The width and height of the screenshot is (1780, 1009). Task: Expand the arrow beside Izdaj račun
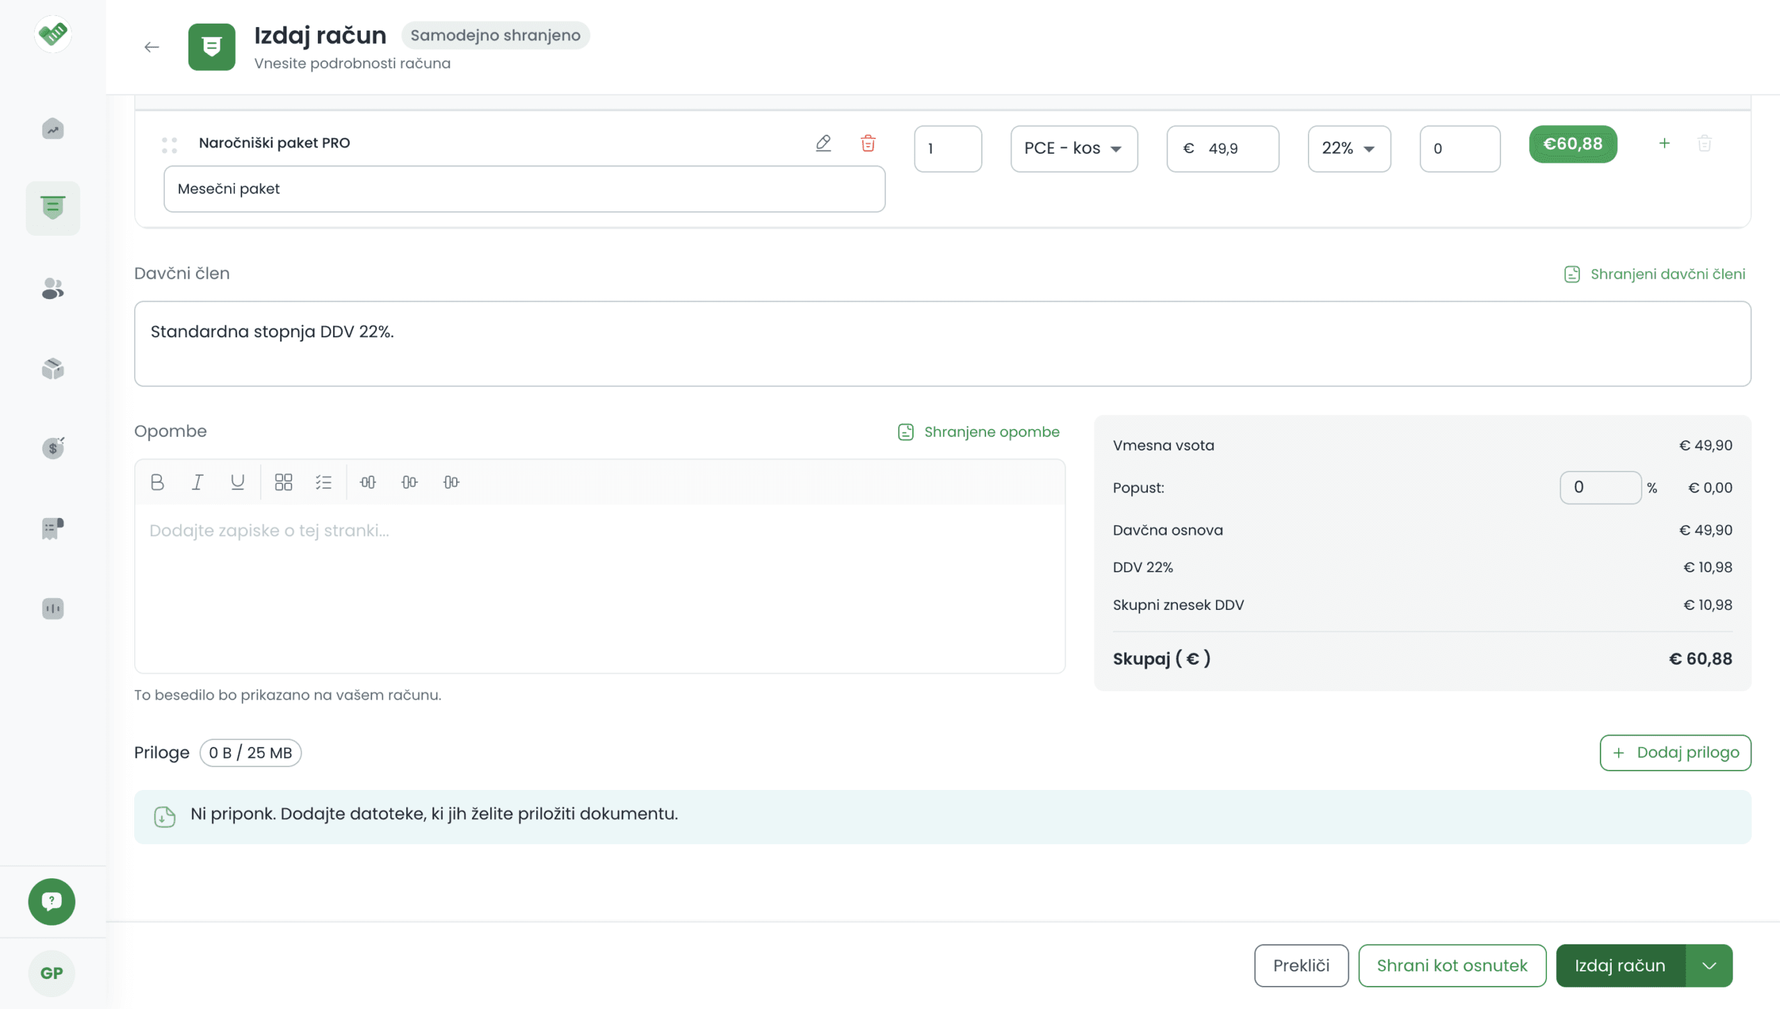(x=1709, y=965)
